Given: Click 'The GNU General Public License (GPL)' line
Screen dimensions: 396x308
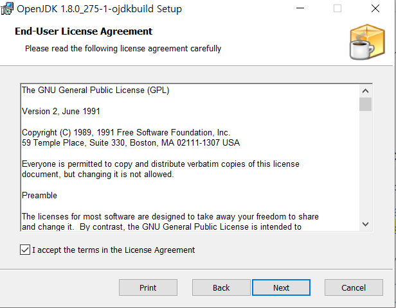Looking at the screenshot, I should click(95, 90).
